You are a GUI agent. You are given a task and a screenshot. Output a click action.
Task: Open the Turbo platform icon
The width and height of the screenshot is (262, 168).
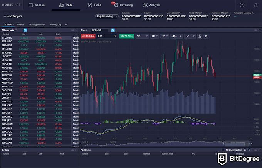click(x=90, y=5)
